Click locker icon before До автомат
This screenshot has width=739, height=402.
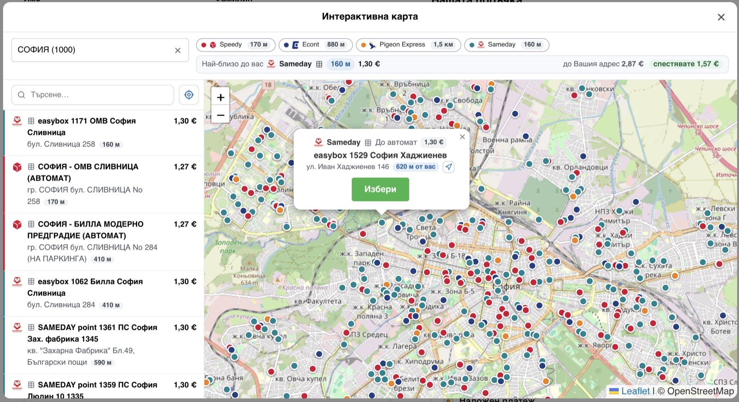click(x=368, y=142)
